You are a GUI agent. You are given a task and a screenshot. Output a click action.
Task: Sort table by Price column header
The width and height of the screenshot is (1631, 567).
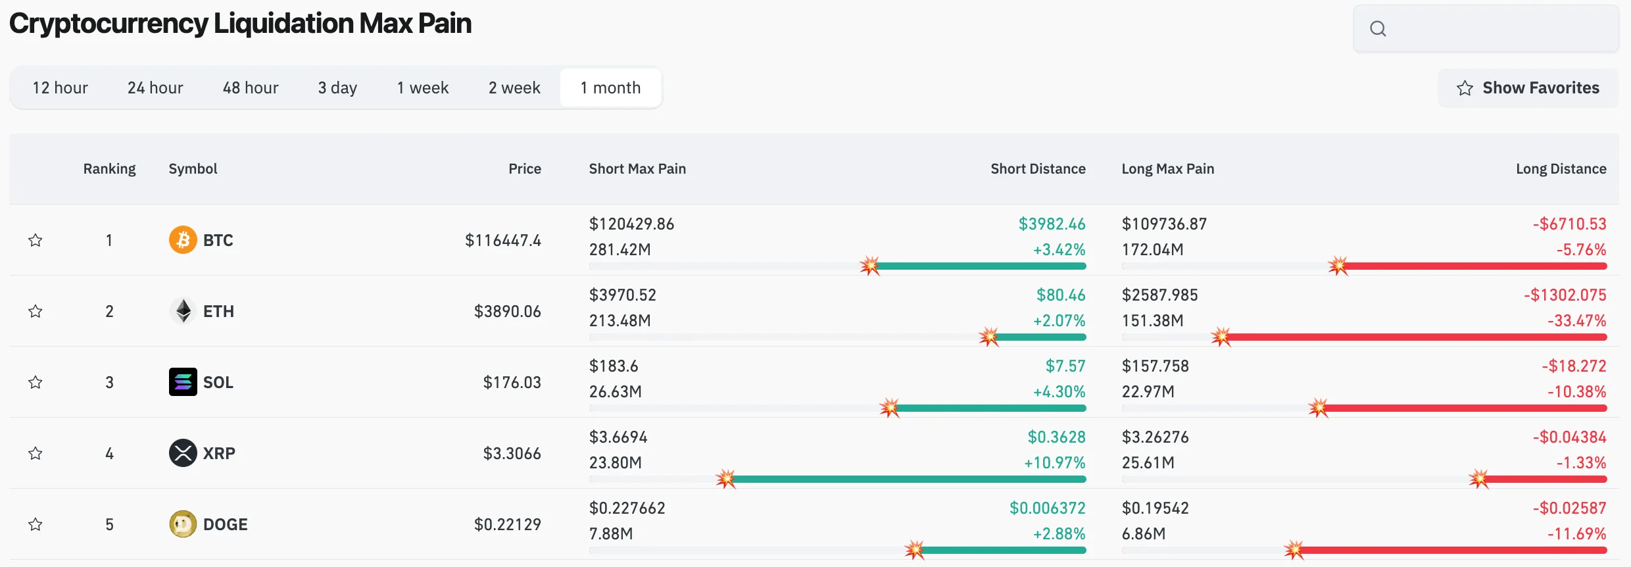(x=524, y=169)
